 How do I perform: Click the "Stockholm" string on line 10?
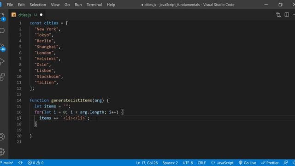47,77
